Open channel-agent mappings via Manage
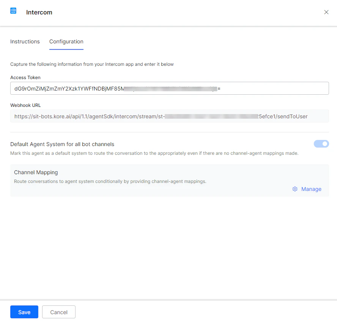Screen dimensions: 337x321 pyautogui.click(x=311, y=189)
